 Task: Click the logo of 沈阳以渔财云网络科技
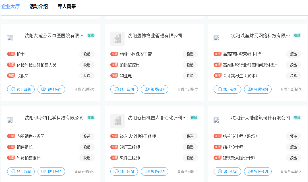point(216,38)
